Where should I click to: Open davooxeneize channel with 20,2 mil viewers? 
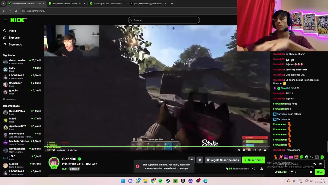click(22, 62)
